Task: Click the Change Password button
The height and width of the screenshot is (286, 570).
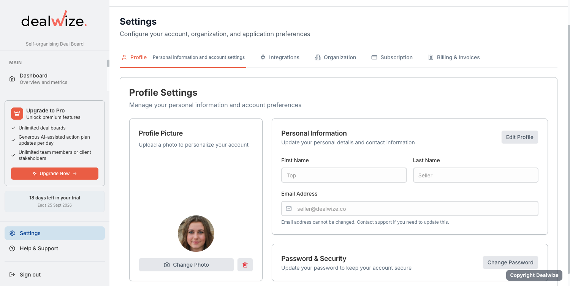Action: coord(510,262)
